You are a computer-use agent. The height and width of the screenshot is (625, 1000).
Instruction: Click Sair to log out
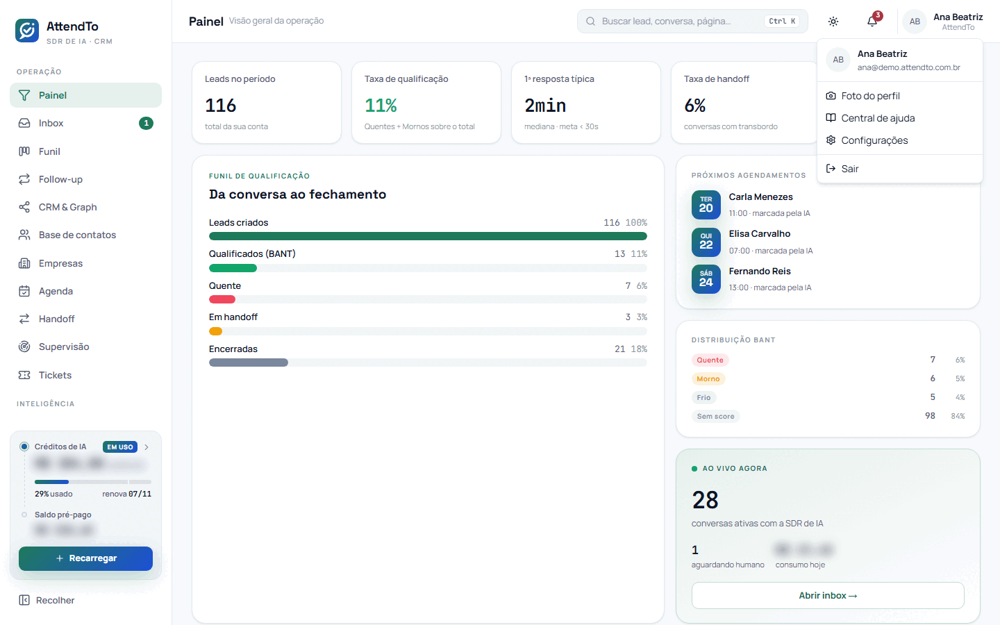tap(900, 169)
